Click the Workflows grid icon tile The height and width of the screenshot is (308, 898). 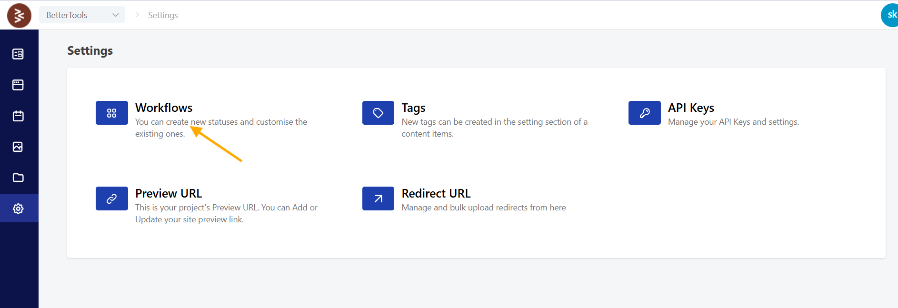pyautogui.click(x=112, y=113)
